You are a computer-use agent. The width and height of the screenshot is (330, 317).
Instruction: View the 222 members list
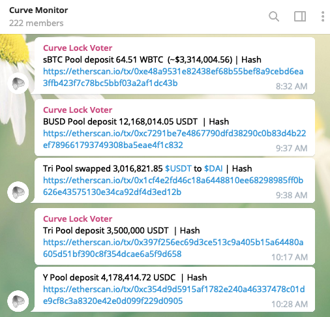point(37,23)
